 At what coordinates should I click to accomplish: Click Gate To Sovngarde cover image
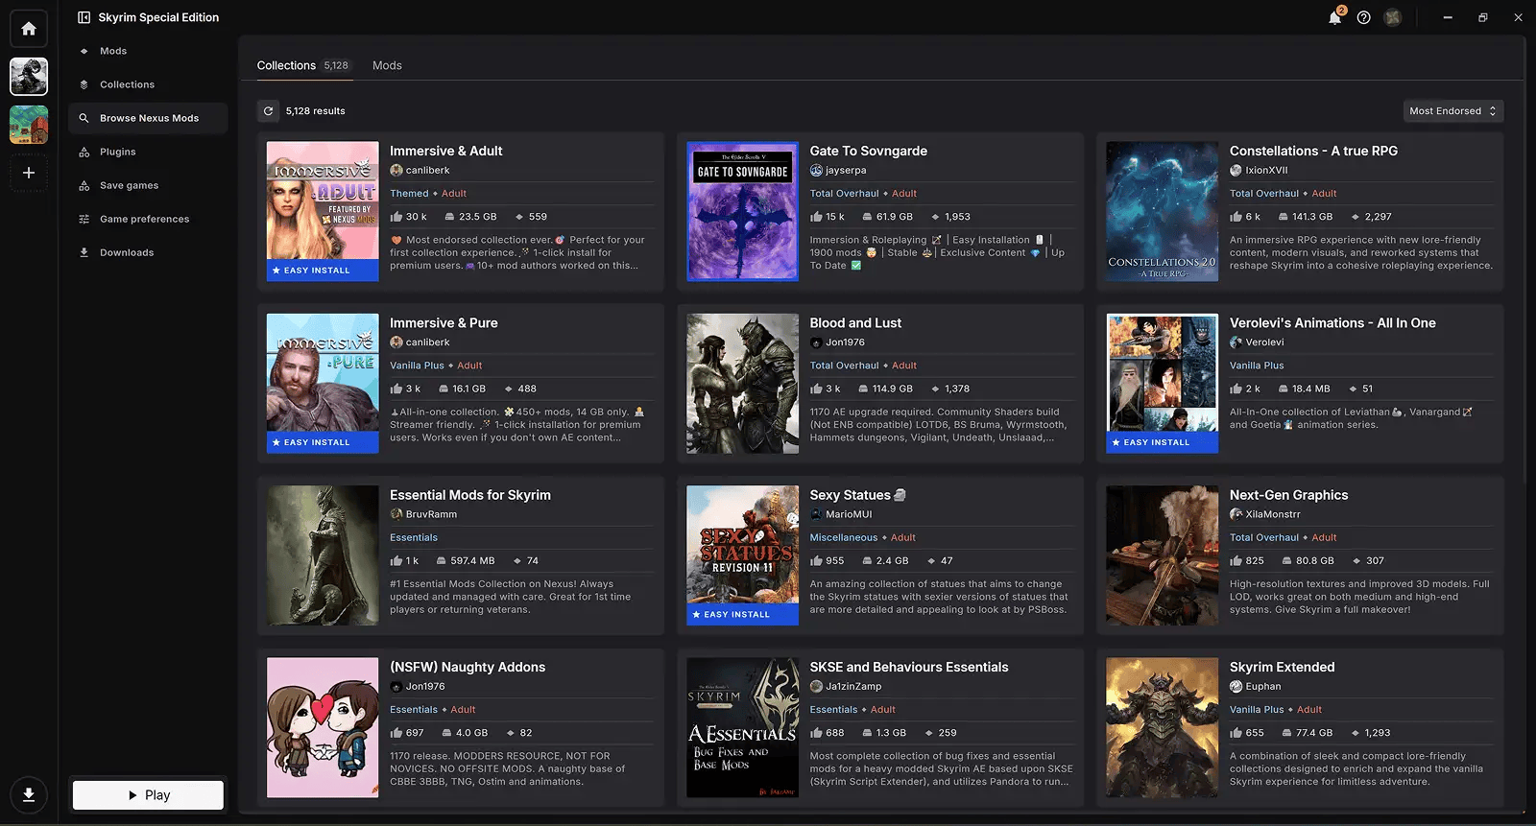[742, 211]
